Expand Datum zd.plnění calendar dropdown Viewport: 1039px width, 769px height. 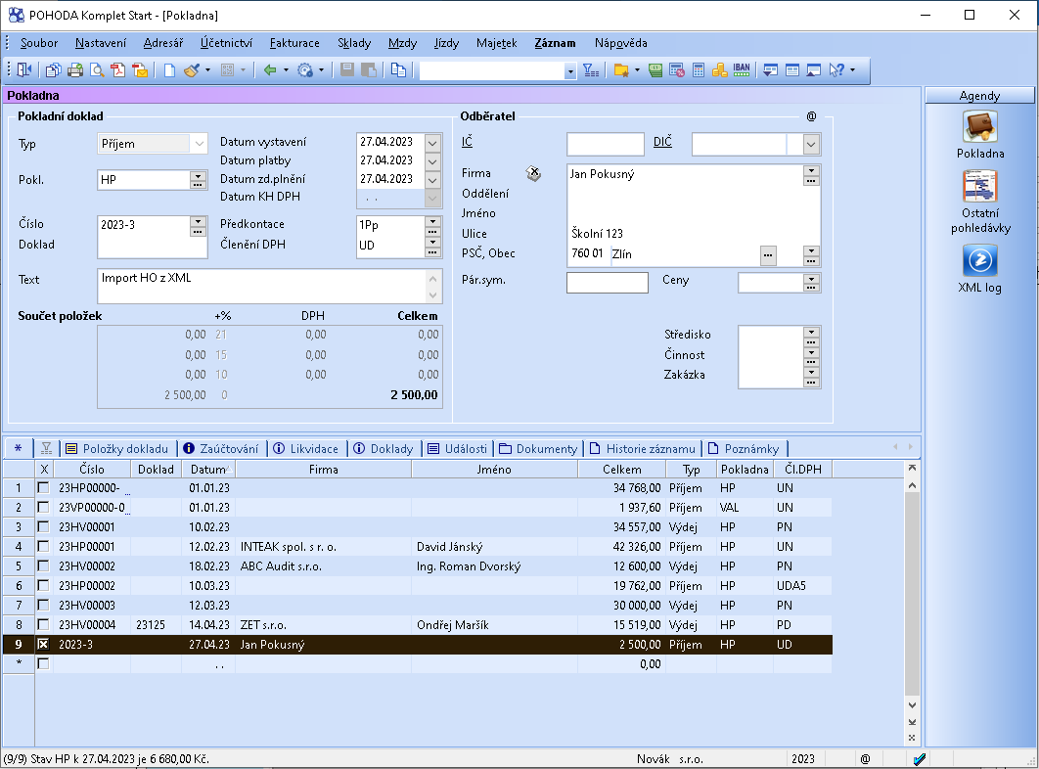point(432,180)
